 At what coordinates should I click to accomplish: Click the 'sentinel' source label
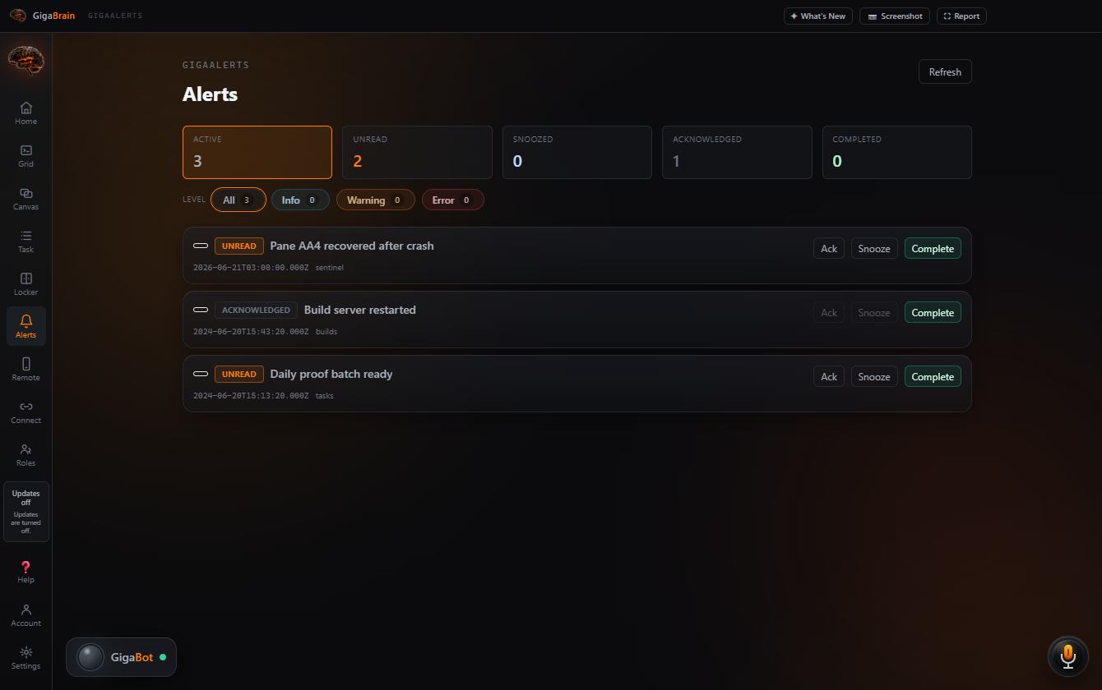[330, 268]
